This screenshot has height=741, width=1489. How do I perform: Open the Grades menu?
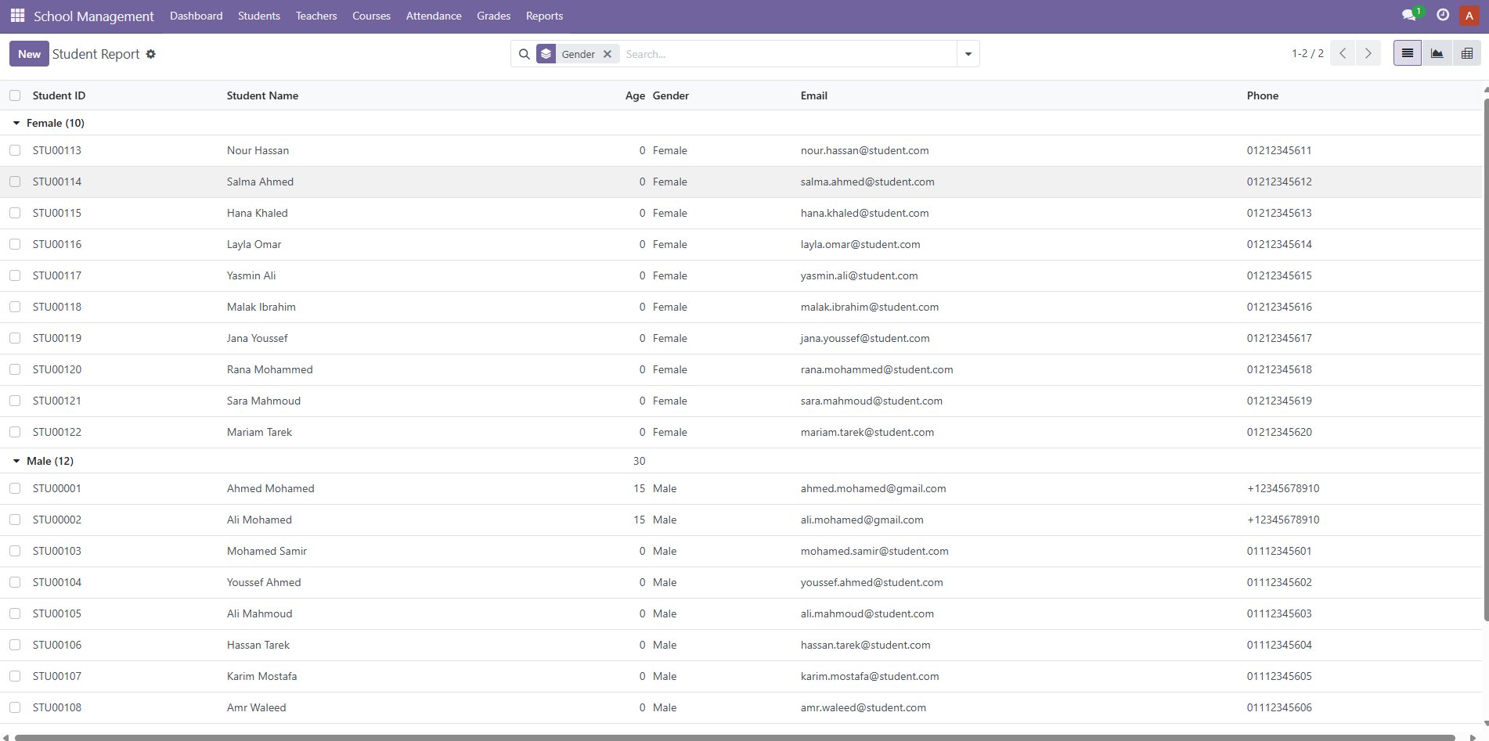click(x=493, y=16)
